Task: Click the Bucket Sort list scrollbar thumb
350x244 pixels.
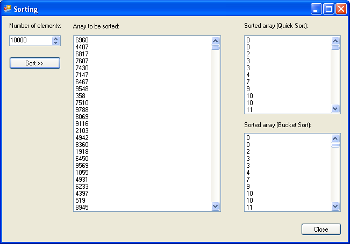Action: point(335,145)
